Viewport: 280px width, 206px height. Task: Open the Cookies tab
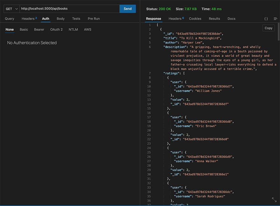tap(195, 18)
